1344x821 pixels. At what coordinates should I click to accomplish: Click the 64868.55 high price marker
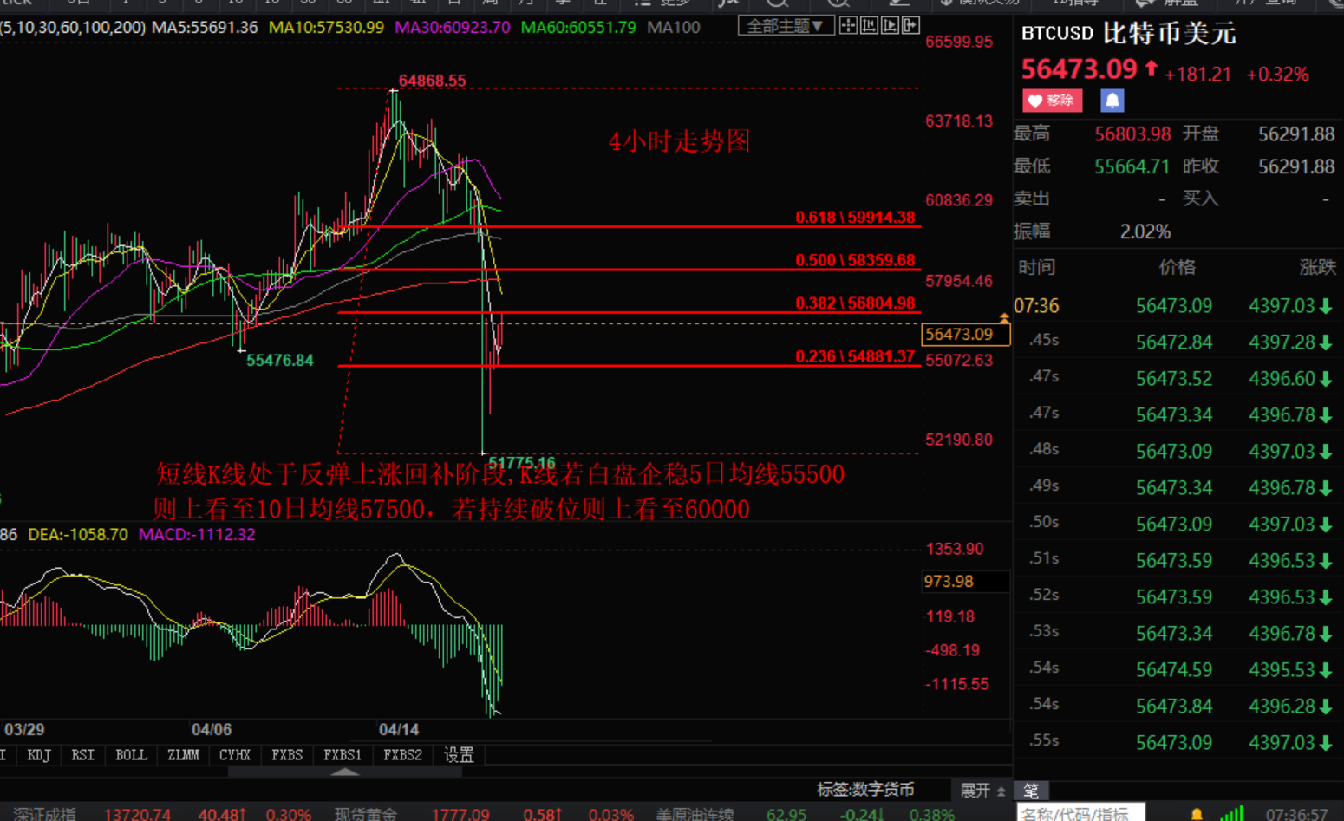point(433,81)
